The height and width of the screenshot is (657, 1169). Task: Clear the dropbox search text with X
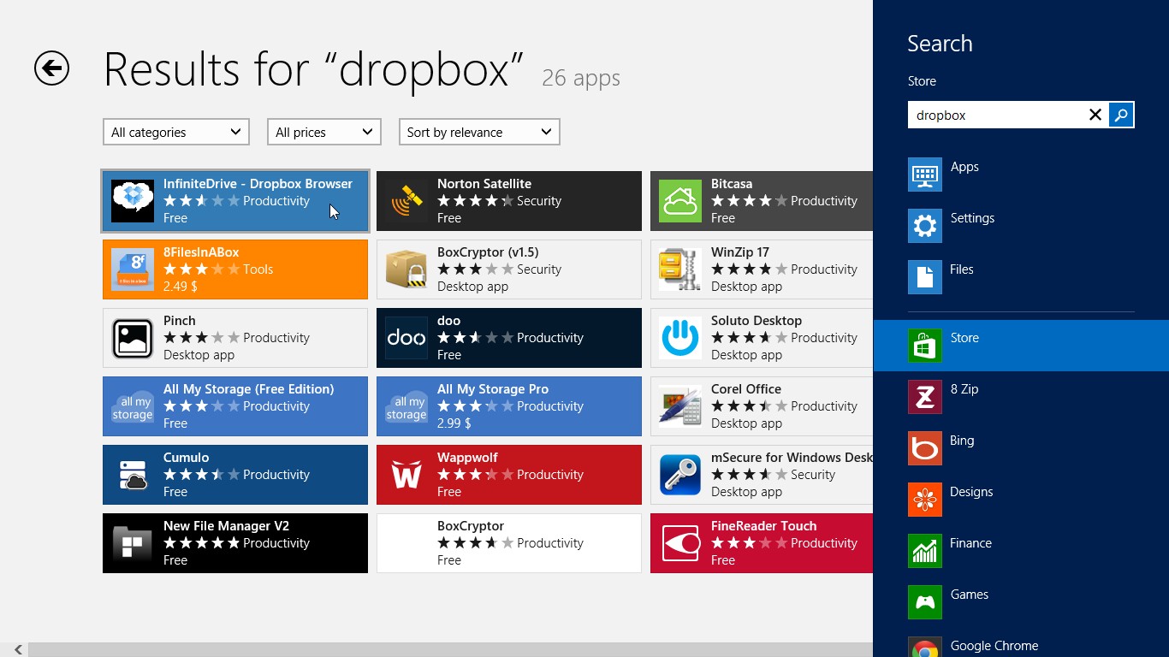[1095, 115]
